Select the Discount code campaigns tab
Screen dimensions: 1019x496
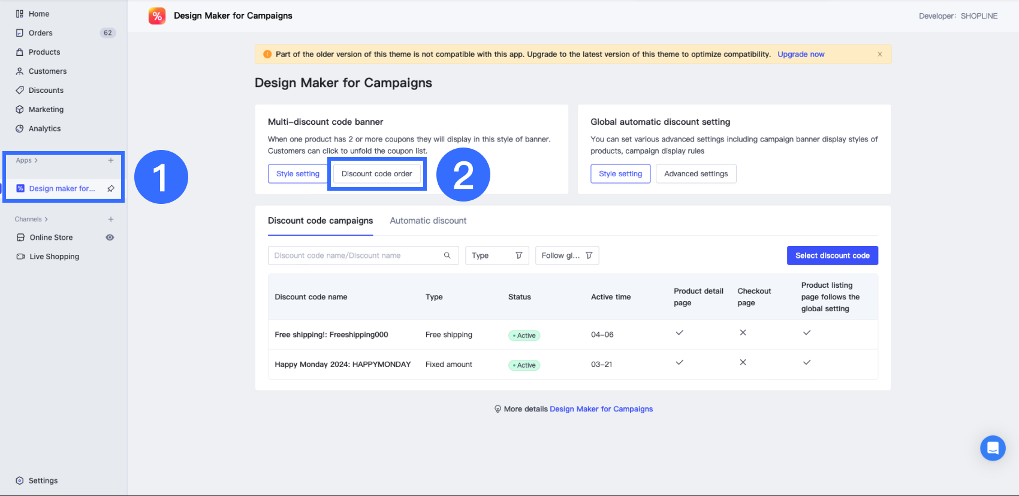[320, 221]
